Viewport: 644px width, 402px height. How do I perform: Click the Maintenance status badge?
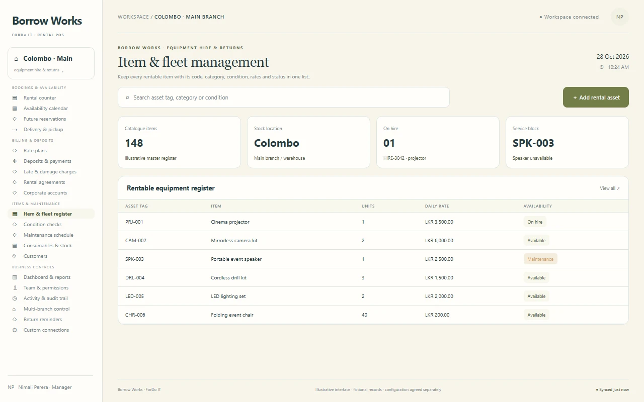pos(540,259)
